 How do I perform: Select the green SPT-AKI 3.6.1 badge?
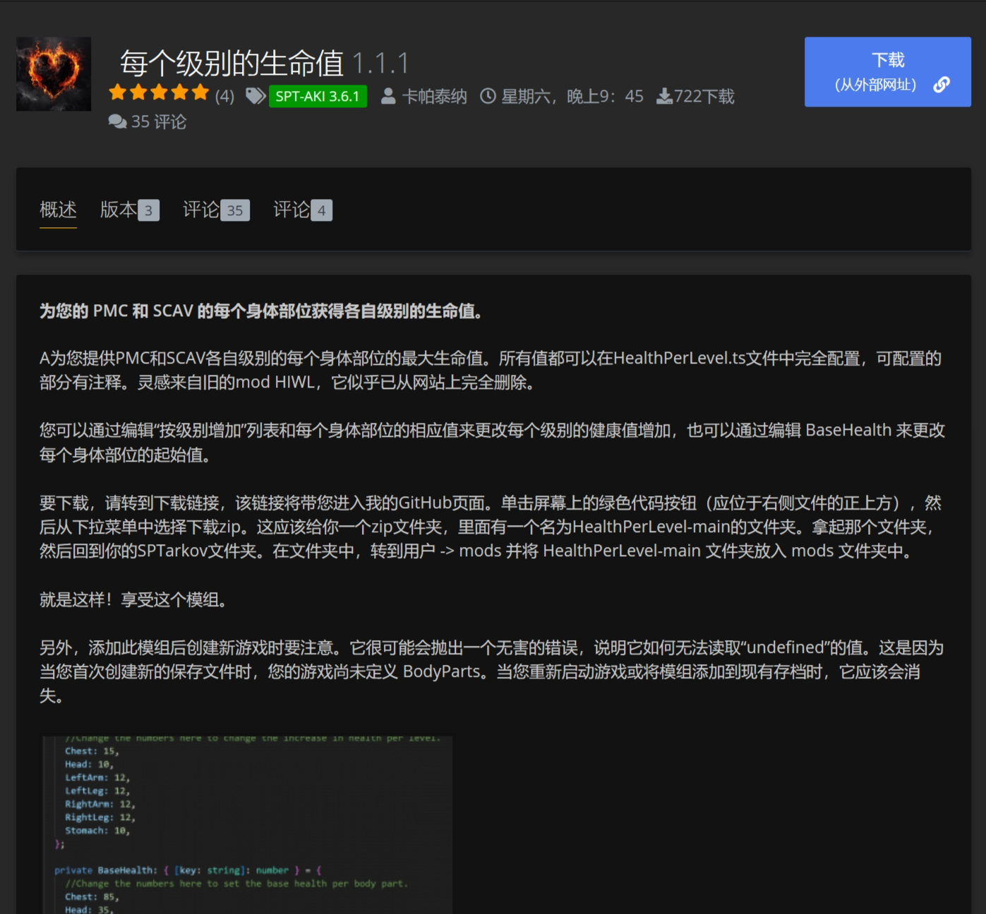click(317, 95)
